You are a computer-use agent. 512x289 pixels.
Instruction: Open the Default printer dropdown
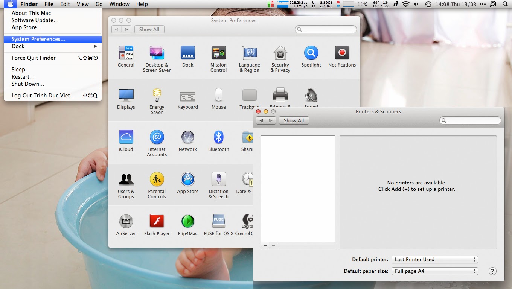click(435, 259)
